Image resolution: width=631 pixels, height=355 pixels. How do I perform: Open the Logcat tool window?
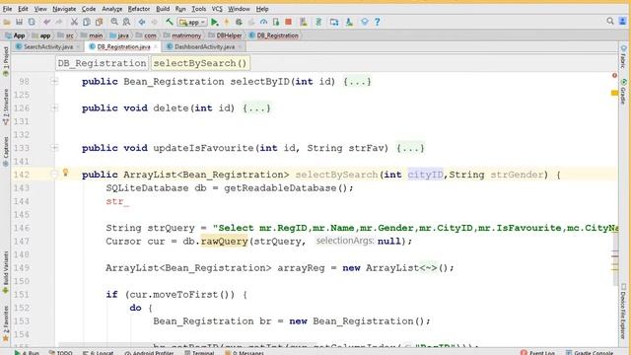coord(99,353)
